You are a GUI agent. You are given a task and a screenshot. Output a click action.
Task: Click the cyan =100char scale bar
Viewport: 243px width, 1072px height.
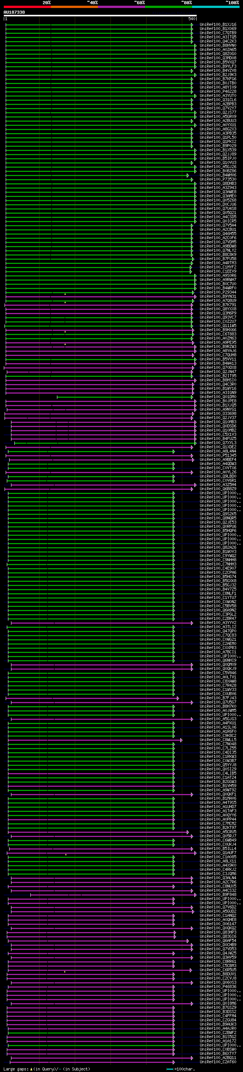(170, 1069)
